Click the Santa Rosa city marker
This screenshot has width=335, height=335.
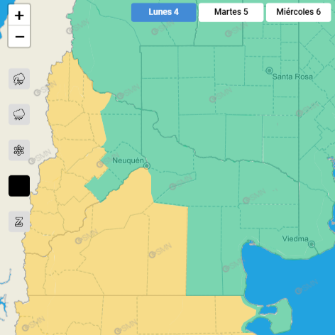click(x=269, y=70)
